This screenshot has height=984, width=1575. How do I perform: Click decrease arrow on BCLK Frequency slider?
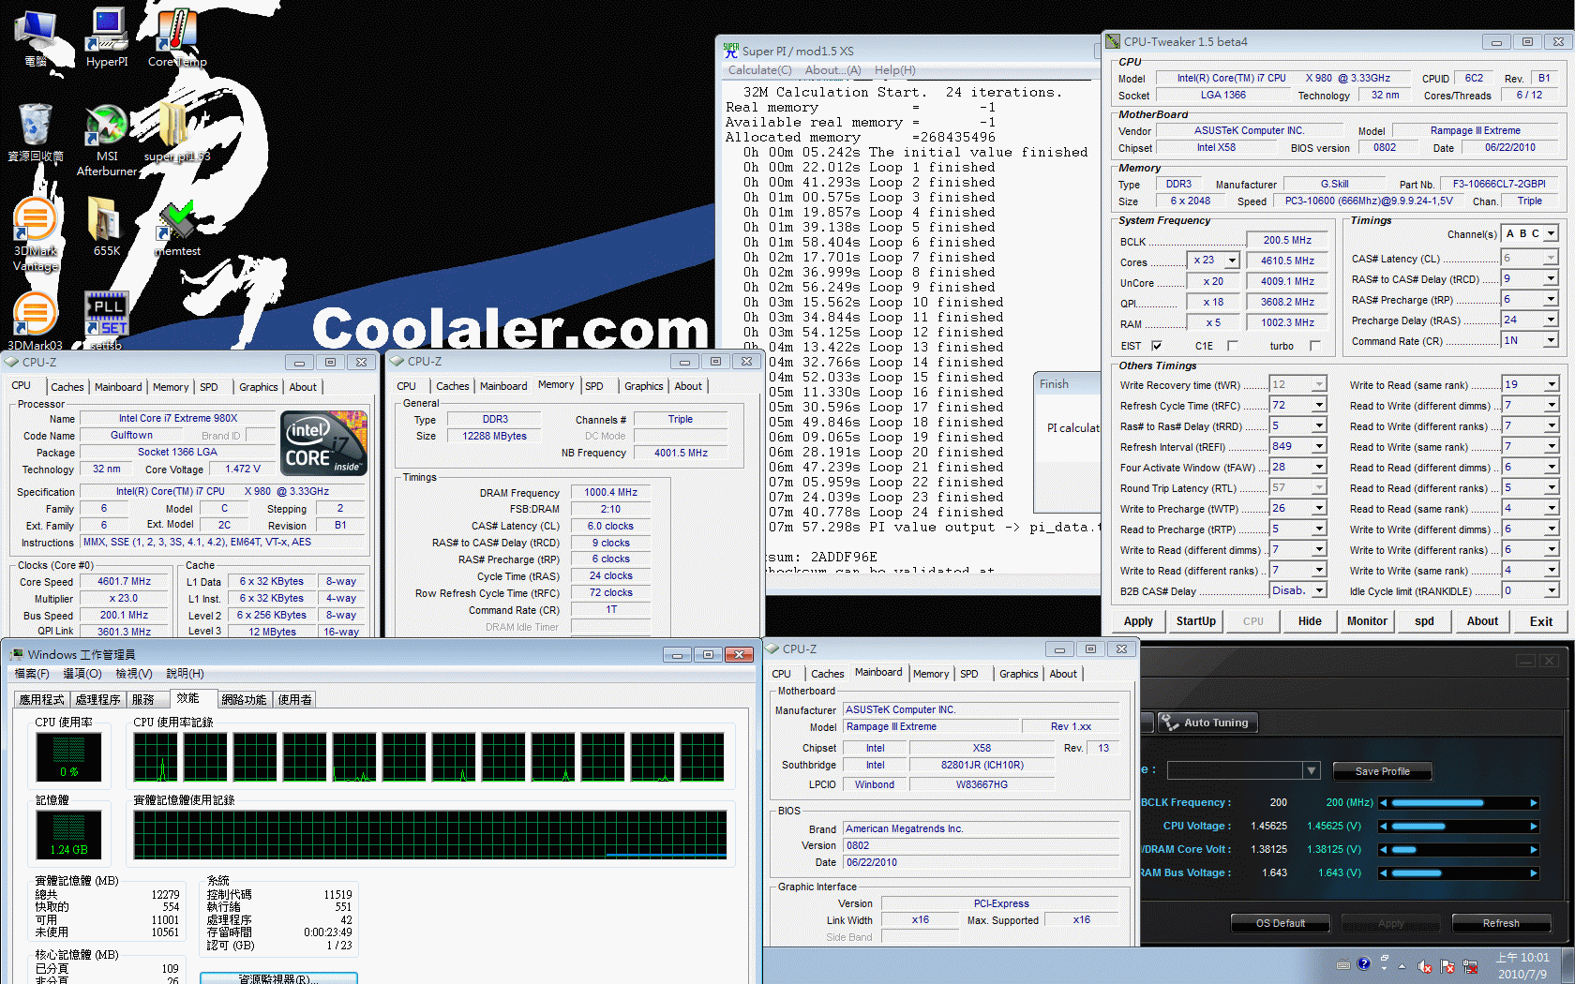1383,802
